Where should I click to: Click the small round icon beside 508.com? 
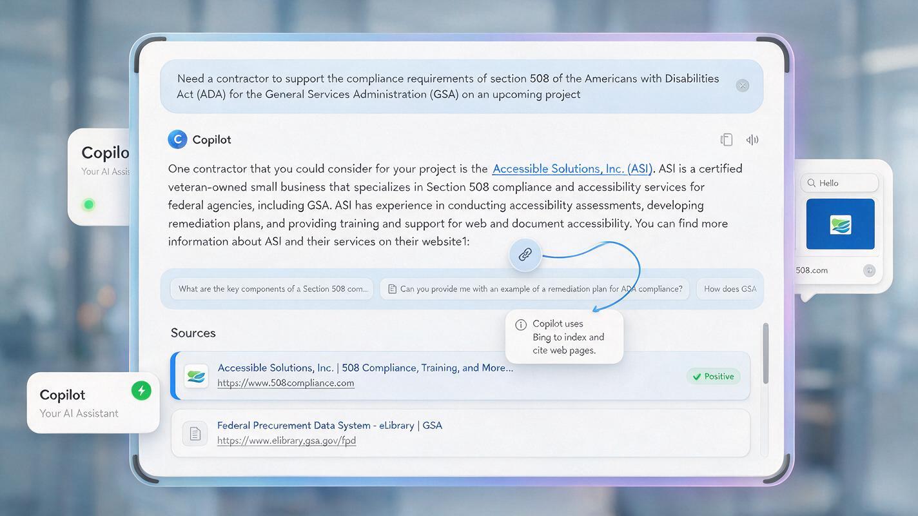pos(869,270)
